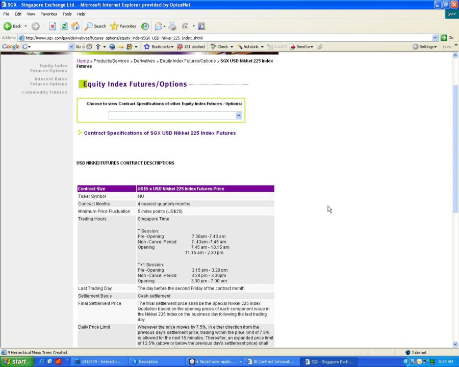Click the 121 blocked popup blocker
The image size is (459, 367).
click(191, 46)
